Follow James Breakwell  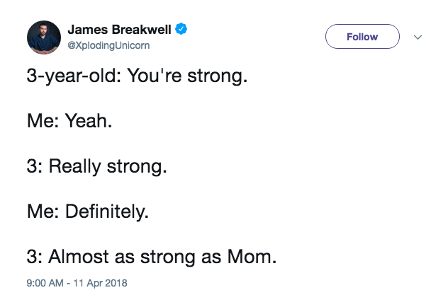362,37
